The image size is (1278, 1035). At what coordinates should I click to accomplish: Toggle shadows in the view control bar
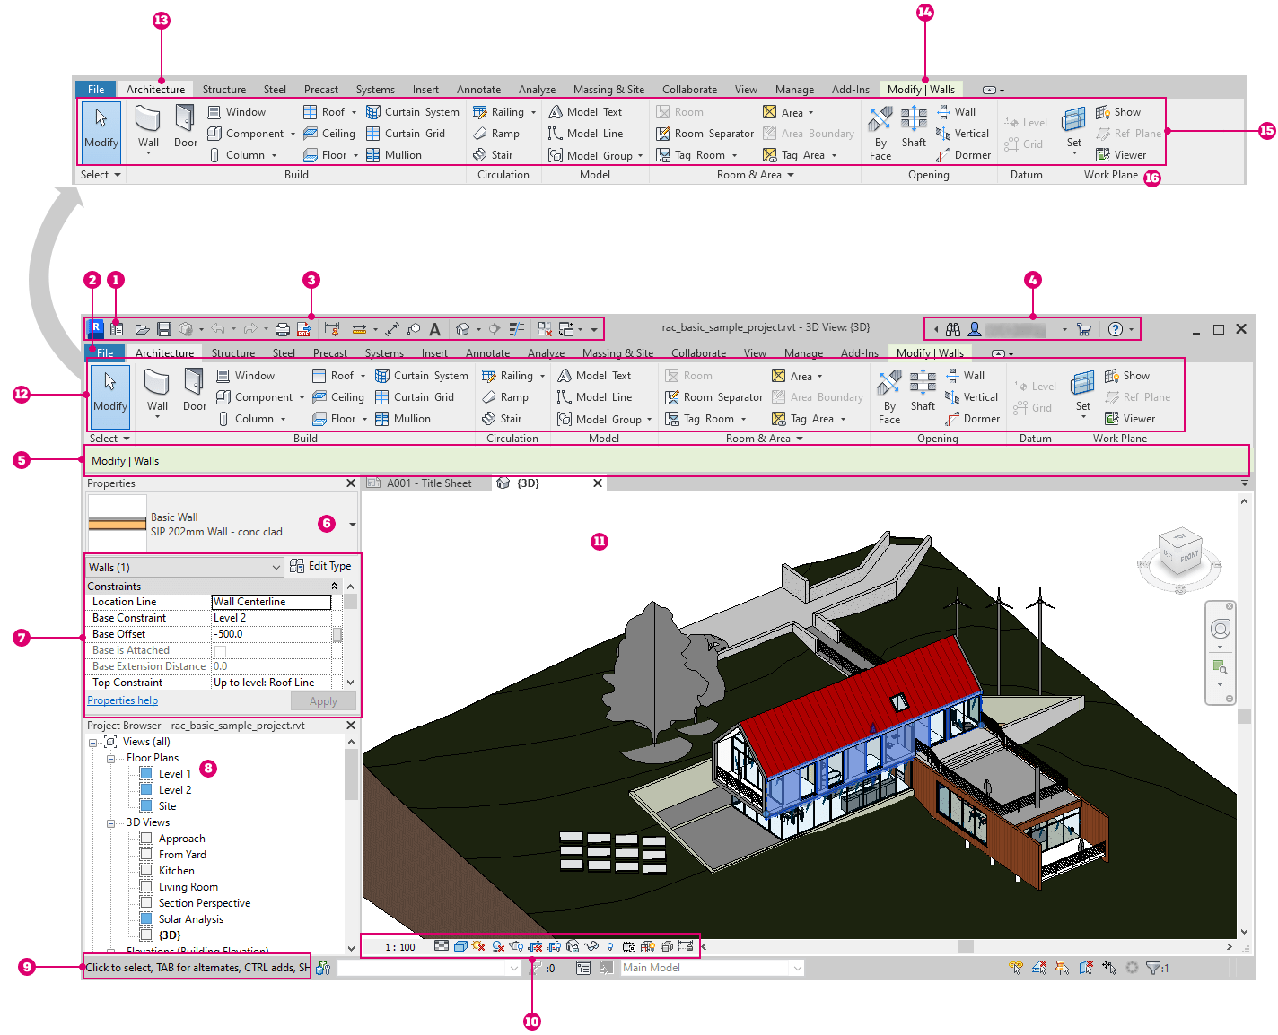(x=476, y=946)
